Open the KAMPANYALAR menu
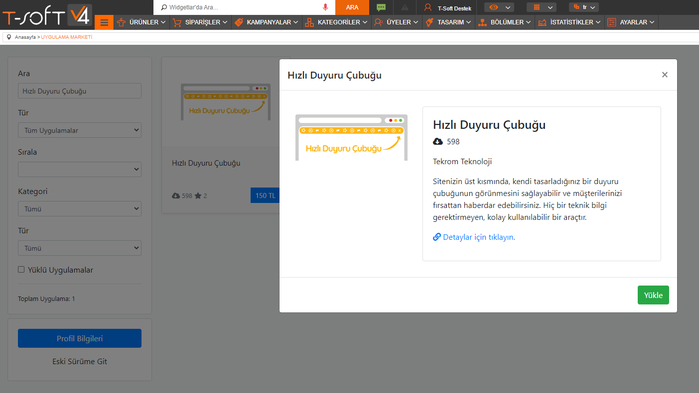 click(x=267, y=22)
